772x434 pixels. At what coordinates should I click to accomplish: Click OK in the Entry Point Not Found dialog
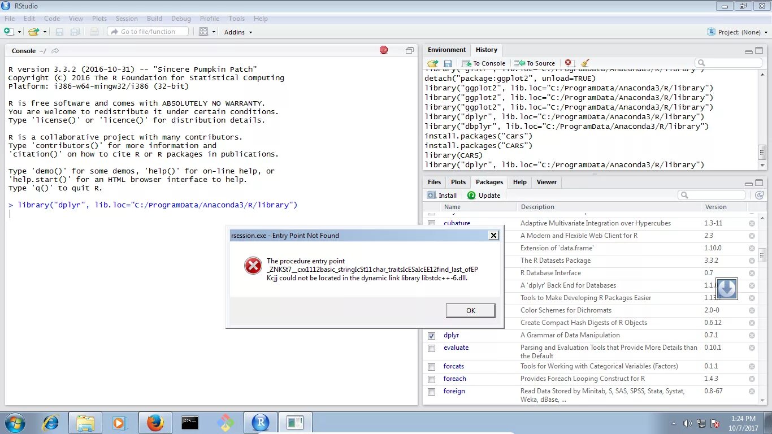point(470,310)
